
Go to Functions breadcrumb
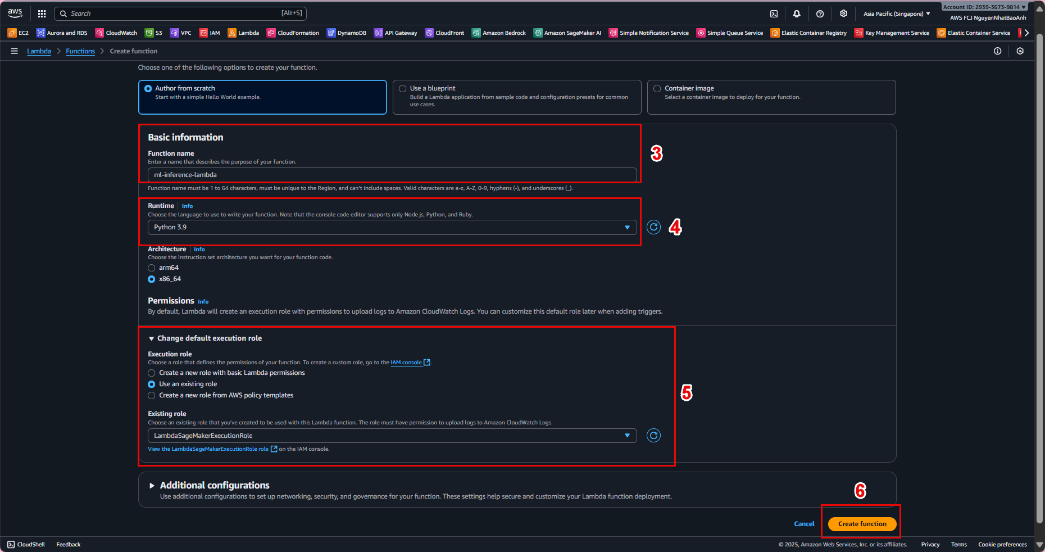click(x=80, y=51)
